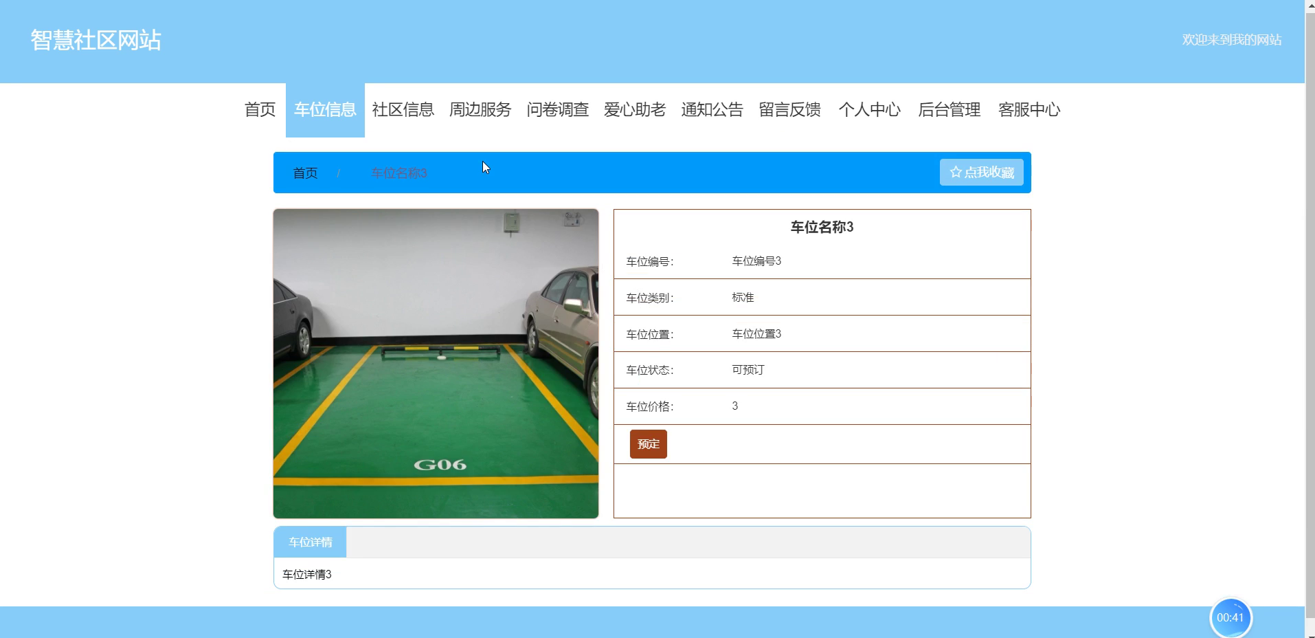Go to 社区信息 in the navigation bar
Viewport: 1315px width, 638px height.
(403, 110)
